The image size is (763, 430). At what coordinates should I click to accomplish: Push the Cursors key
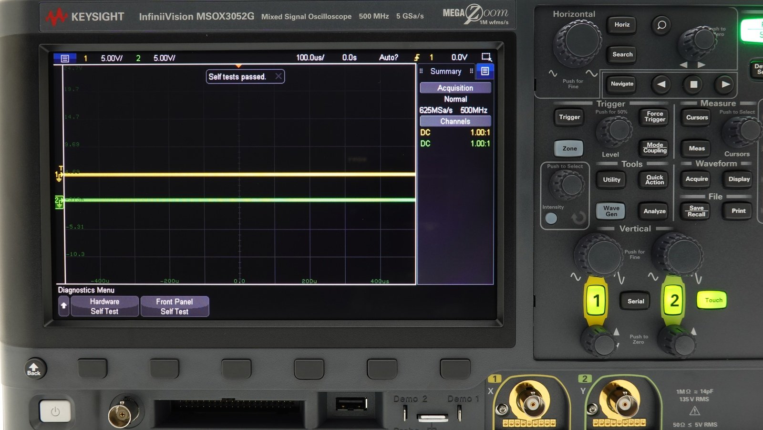click(697, 117)
